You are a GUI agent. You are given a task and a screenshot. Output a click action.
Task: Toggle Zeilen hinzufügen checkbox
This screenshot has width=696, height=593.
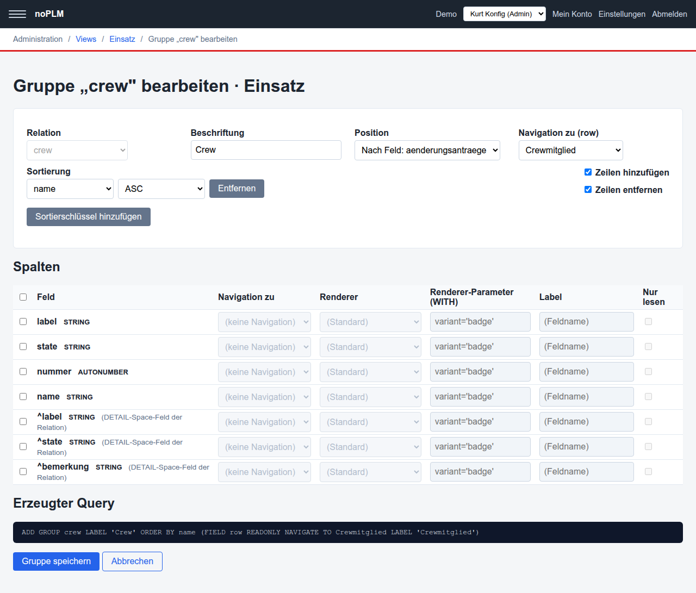point(588,172)
